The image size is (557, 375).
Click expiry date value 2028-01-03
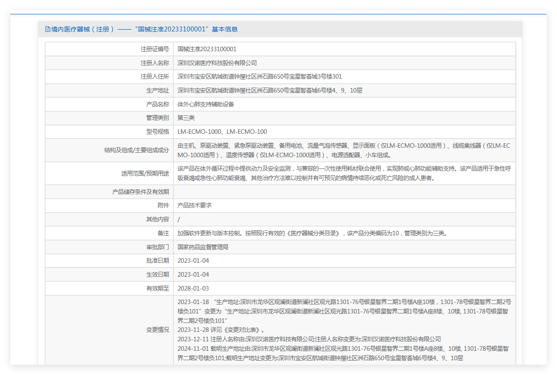tap(193, 288)
